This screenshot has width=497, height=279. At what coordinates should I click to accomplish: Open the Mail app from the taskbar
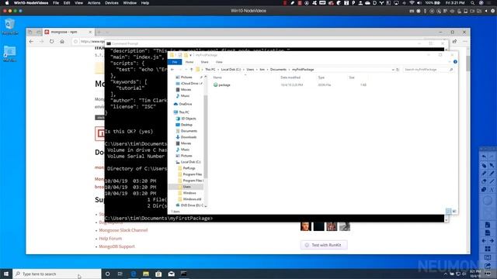(x=171, y=274)
